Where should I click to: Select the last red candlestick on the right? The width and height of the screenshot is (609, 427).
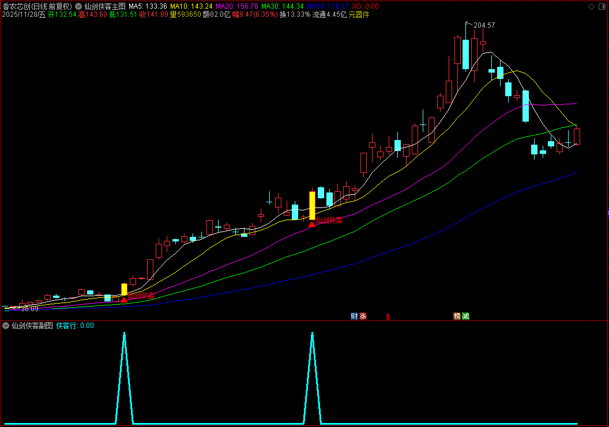577,137
